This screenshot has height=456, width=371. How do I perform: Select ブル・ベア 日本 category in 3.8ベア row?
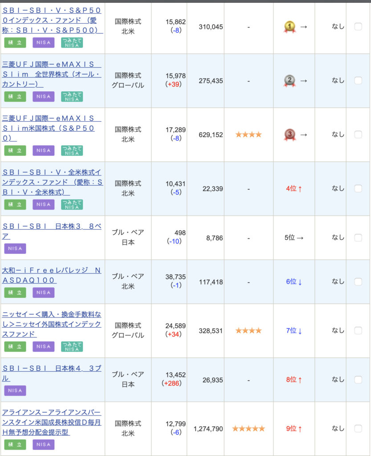[x=128, y=237]
